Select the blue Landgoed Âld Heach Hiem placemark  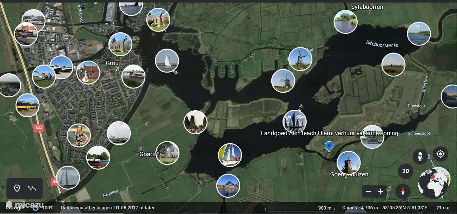[329, 146]
